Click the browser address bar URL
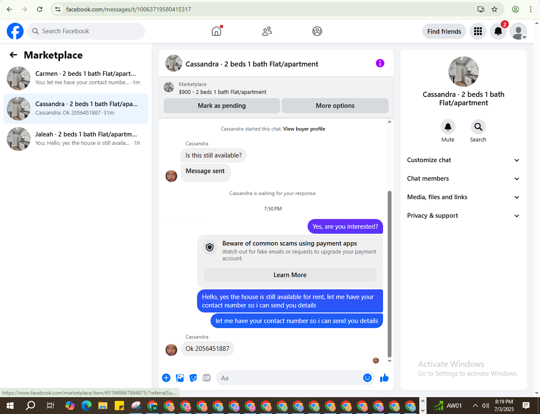 129,9
